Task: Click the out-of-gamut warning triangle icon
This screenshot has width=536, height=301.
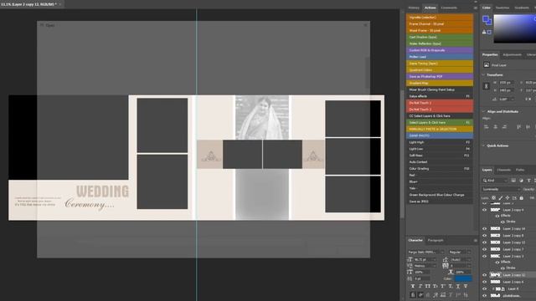Action: pos(484,32)
